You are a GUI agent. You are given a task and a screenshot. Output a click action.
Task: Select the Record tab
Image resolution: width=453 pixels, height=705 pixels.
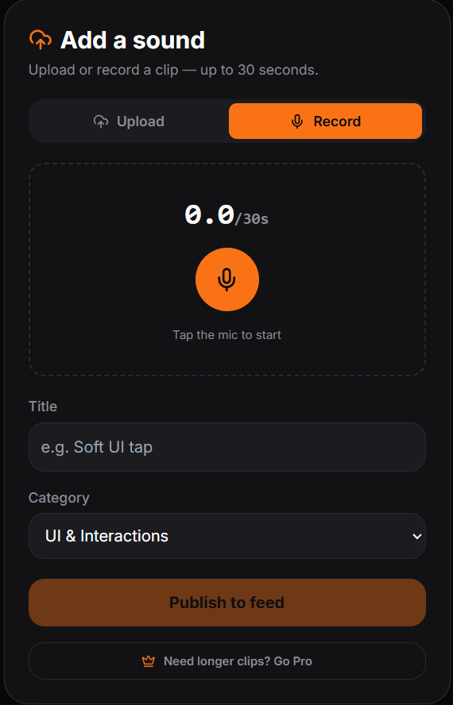coord(325,121)
